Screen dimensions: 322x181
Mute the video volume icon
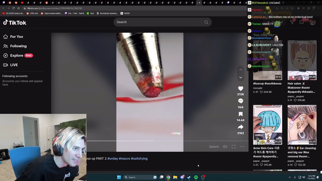(225, 147)
